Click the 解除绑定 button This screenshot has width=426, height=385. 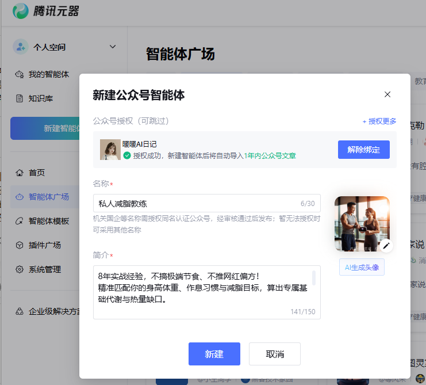[x=363, y=150]
